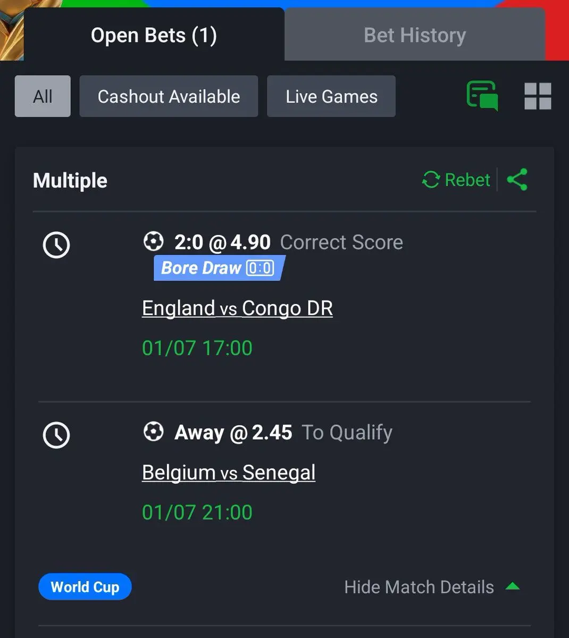Open Belgium vs Senegal match link

[229, 473]
